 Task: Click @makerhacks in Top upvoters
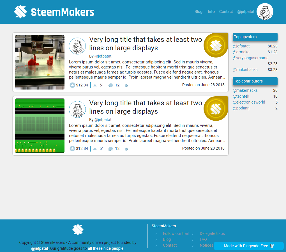[245, 70]
